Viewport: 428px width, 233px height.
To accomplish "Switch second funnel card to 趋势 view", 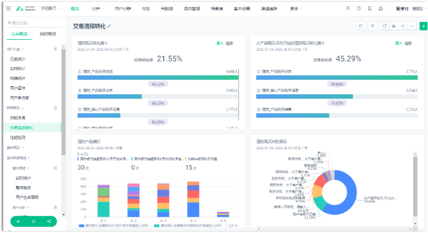I will [x=408, y=43].
